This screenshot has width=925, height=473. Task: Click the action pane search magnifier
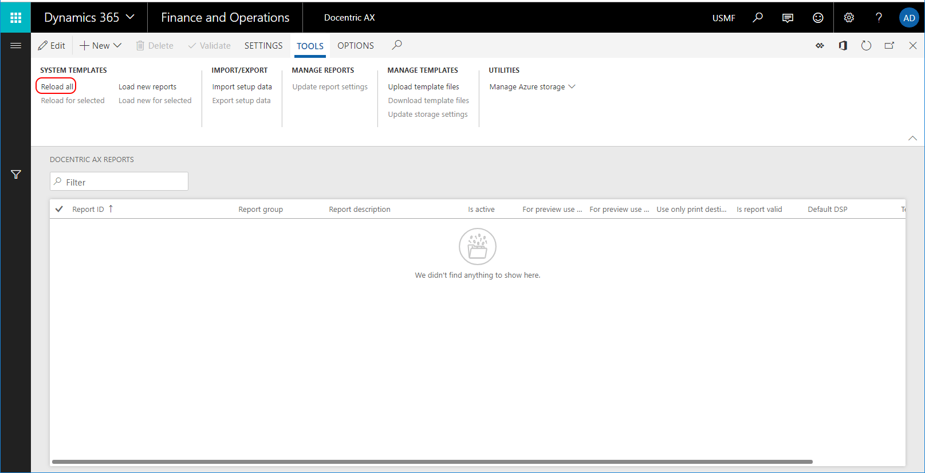397,45
